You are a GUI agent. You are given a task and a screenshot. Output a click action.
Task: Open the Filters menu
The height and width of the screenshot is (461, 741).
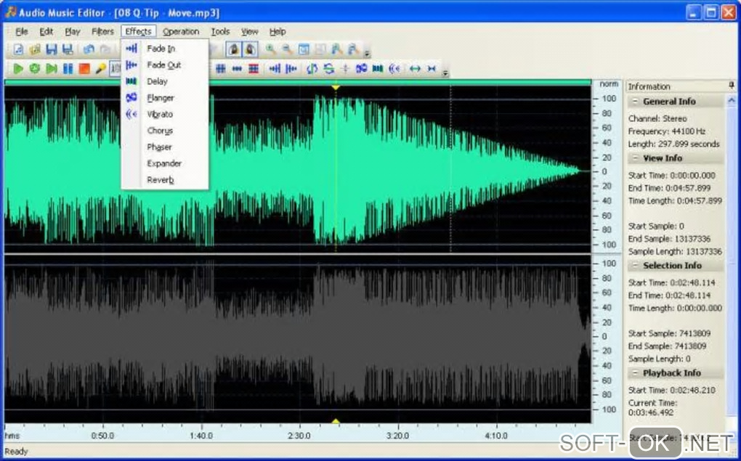click(102, 32)
